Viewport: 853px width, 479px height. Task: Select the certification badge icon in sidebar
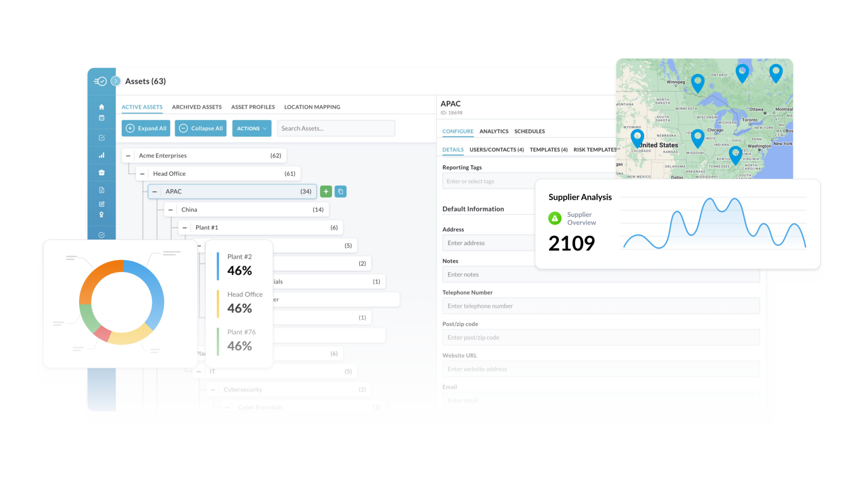(x=102, y=214)
